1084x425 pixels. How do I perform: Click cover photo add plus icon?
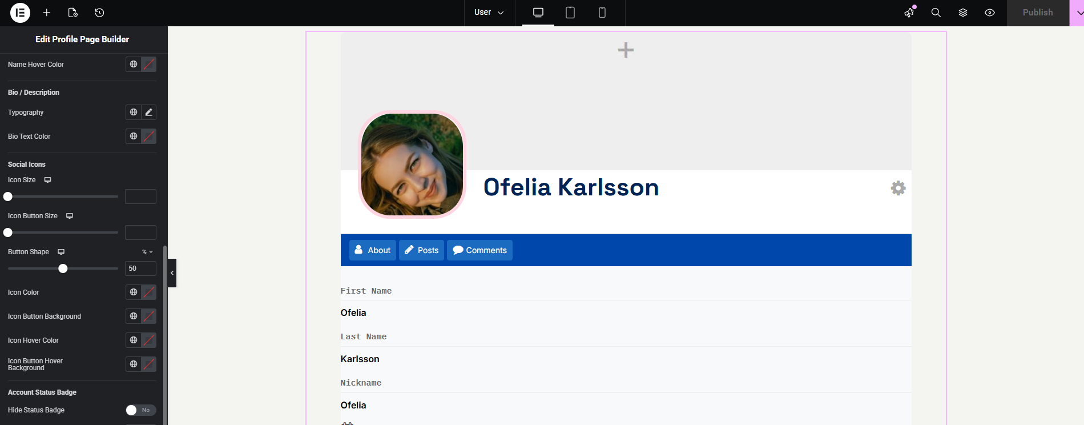[626, 50]
